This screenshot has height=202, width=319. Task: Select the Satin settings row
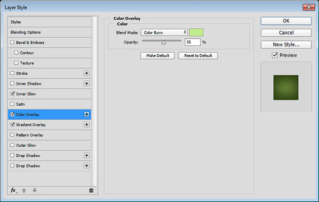tap(49, 104)
